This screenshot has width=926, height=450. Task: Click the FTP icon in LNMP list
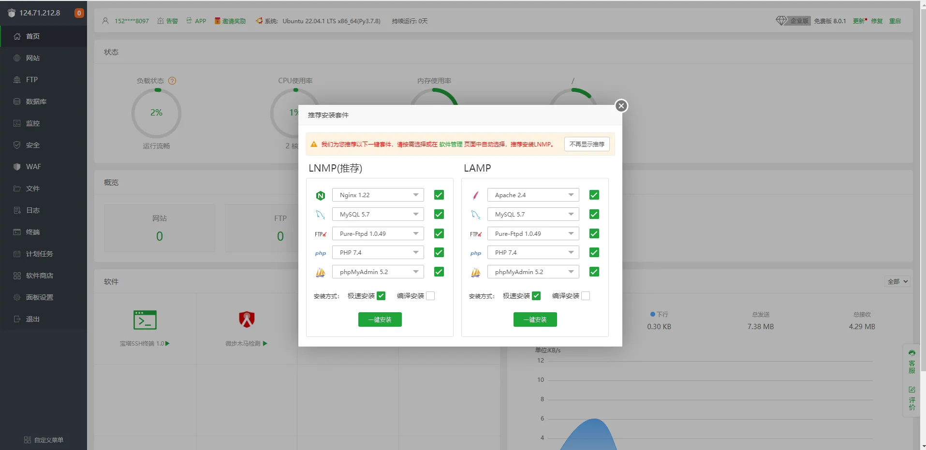[320, 234]
